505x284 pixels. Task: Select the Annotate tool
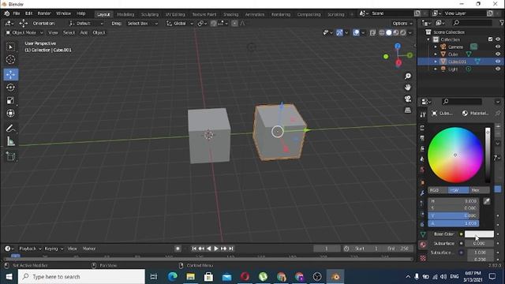(x=10, y=129)
